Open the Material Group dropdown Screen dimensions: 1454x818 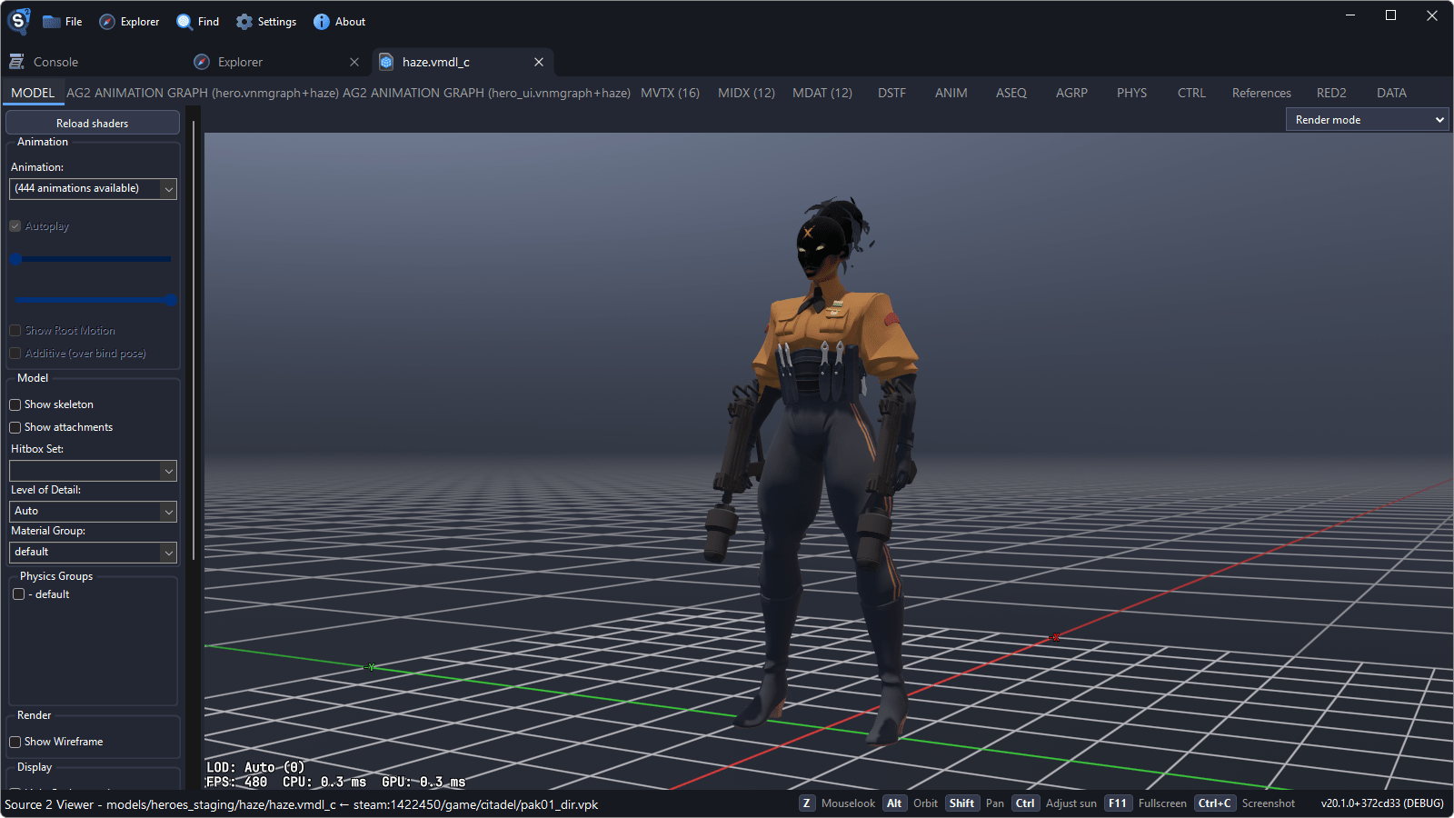click(x=93, y=553)
